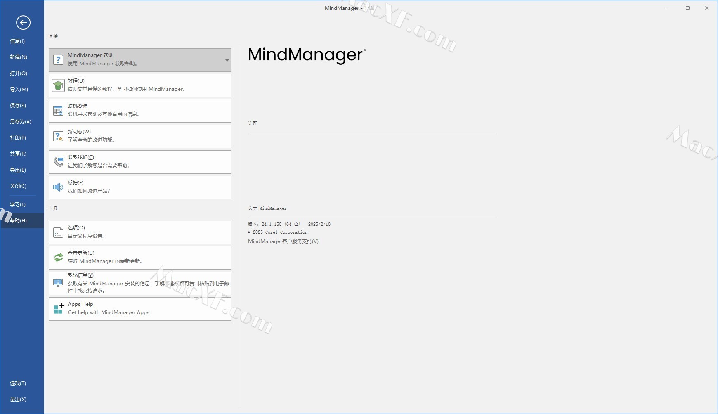
Task: Select 导出(E) in the sidebar
Action: point(22,170)
